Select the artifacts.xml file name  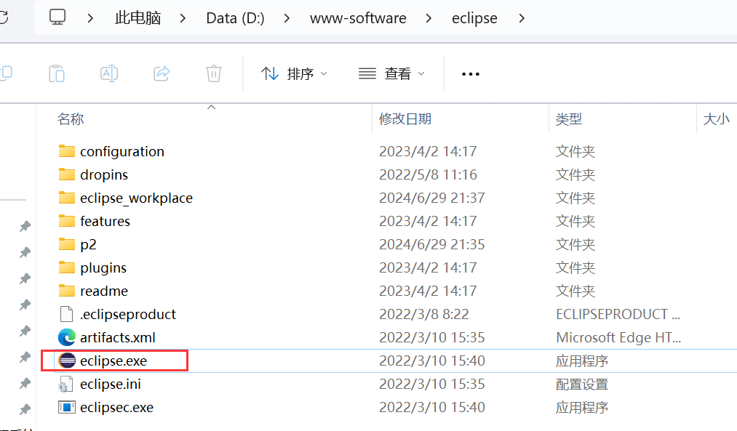tap(118, 337)
